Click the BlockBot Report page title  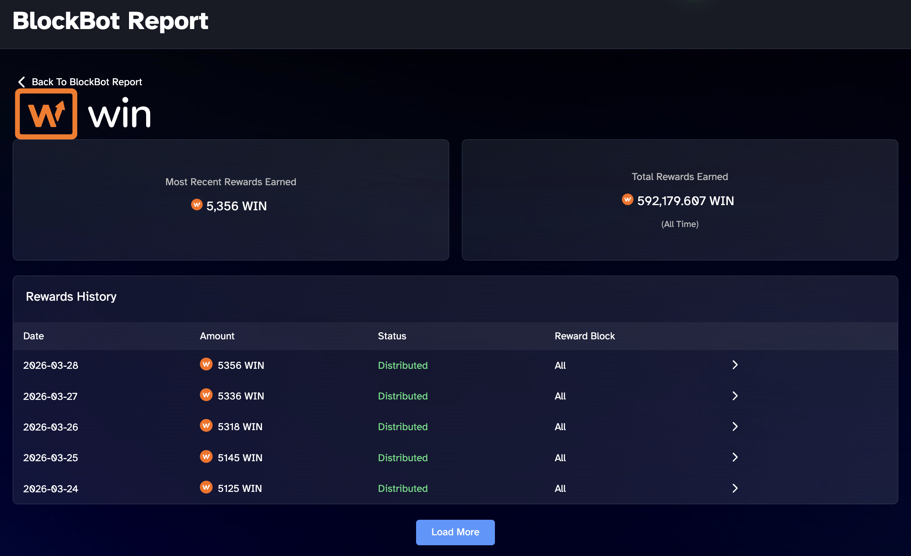[x=110, y=21]
